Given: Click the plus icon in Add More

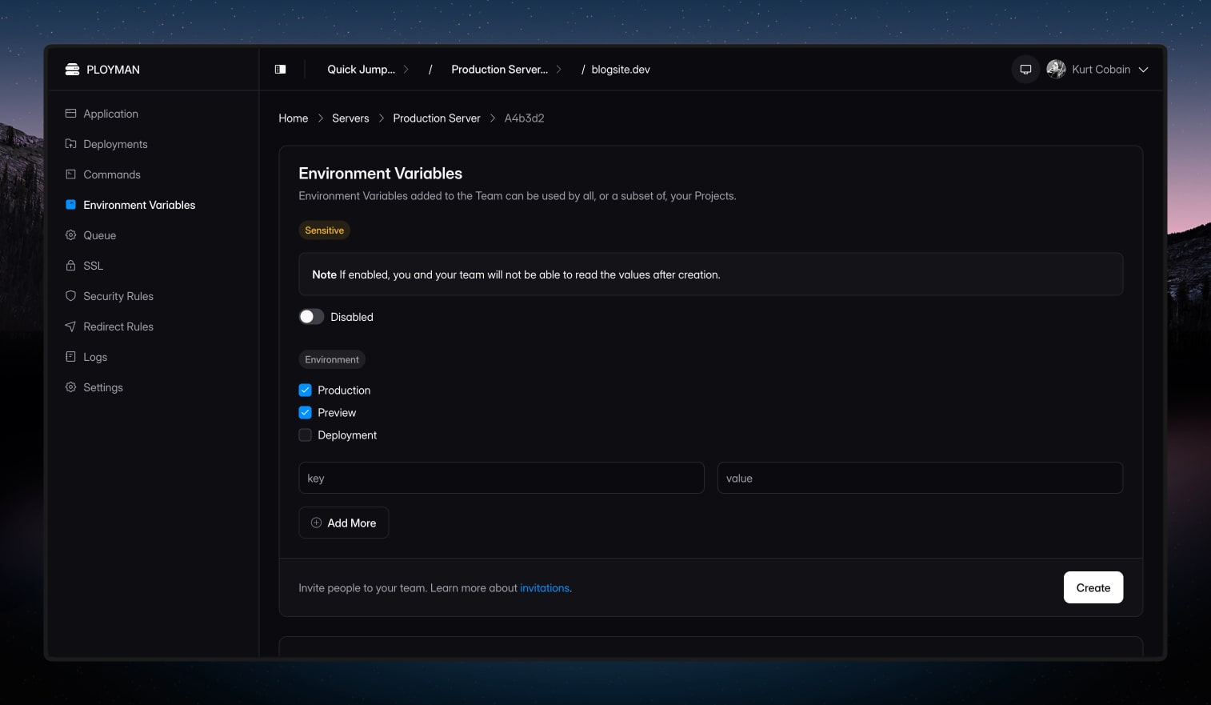Looking at the screenshot, I should tap(317, 523).
